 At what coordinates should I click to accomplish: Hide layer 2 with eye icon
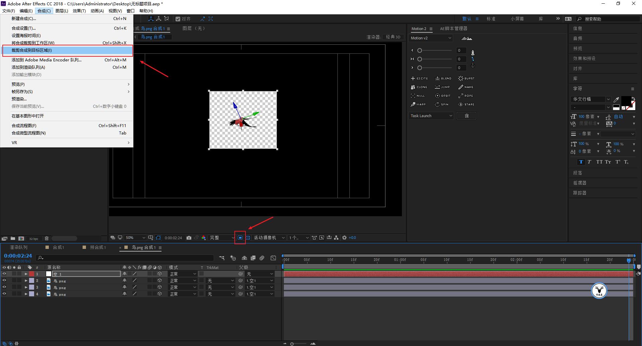click(4, 281)
